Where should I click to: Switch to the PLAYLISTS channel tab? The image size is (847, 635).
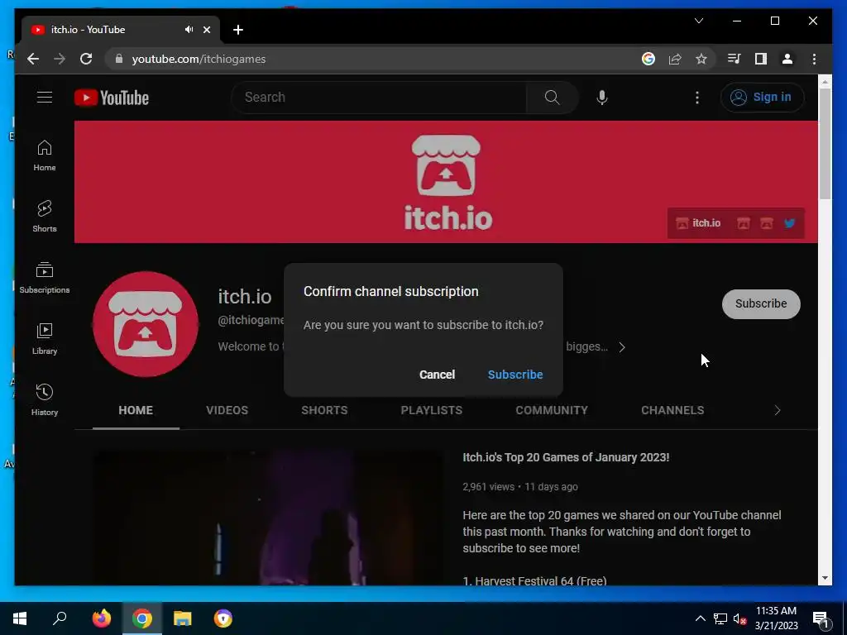(x=431, y=410)
